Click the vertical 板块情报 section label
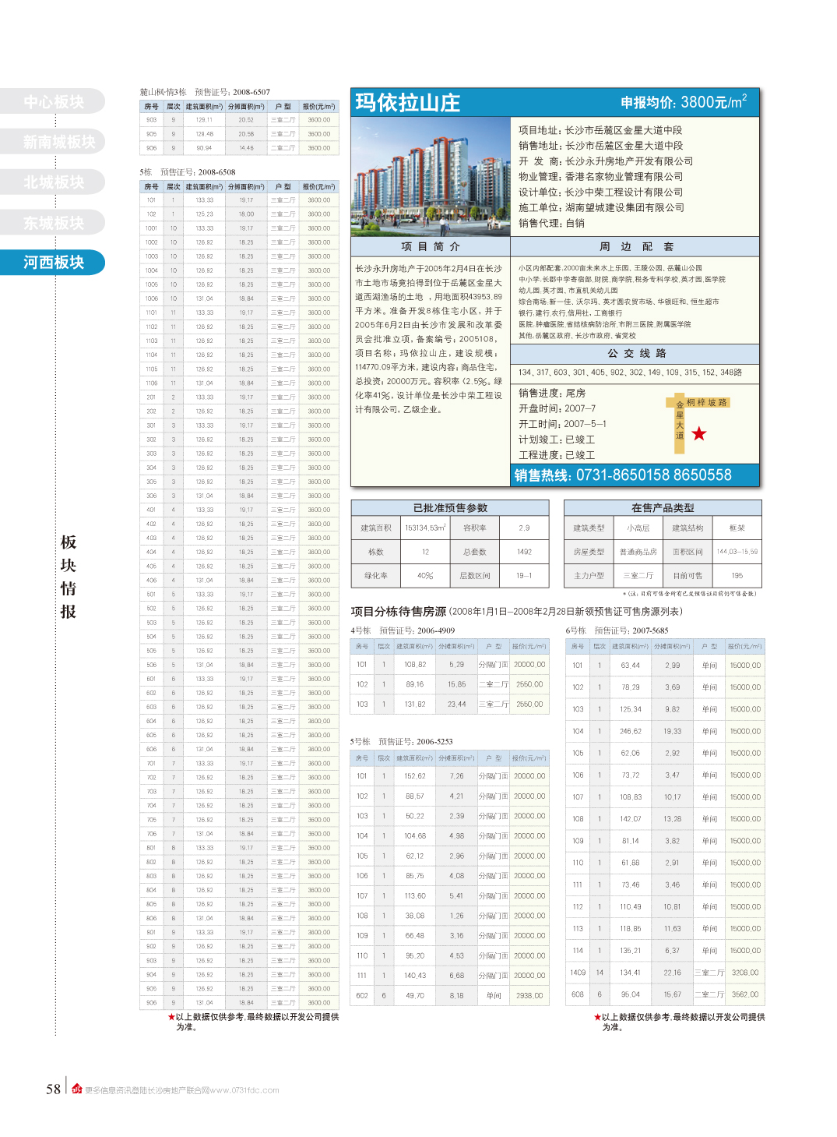Image resolution: width=837 pixels, height=1137 pixels. [x=69, y=577]
